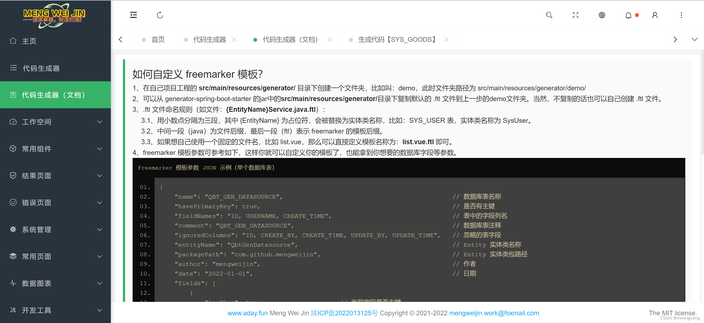Close the 代码生成器 tab
This screenshot has width=704, height=323.
click(x=234, y=40)
